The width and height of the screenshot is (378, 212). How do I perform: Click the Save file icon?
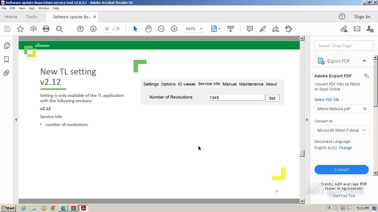(x=7, y=29)
